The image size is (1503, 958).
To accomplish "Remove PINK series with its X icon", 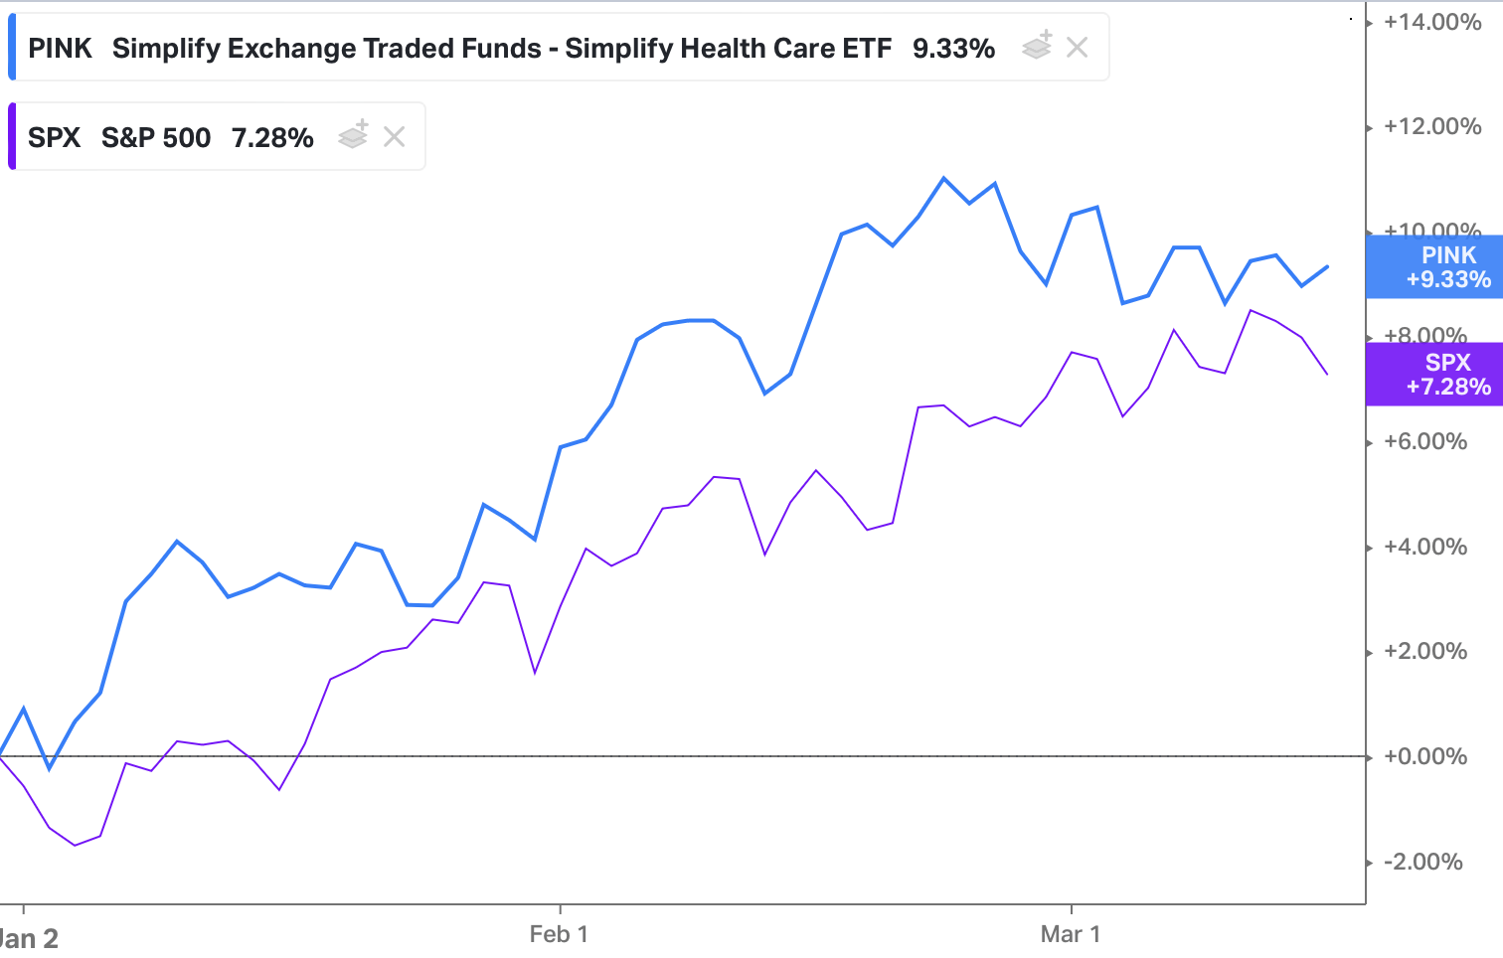I will point(1078,47).
